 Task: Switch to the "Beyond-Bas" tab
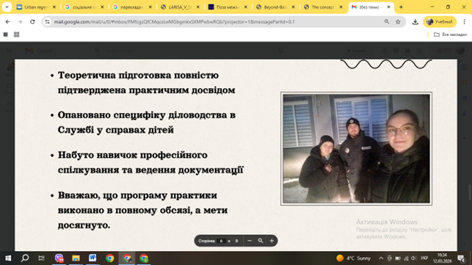coord(275,7)
